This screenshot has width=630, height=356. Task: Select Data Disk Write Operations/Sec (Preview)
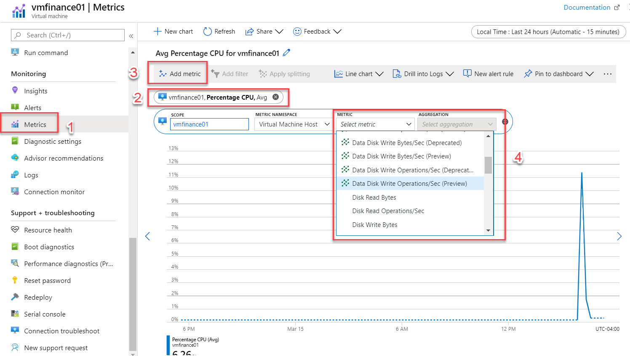[410, 184]
